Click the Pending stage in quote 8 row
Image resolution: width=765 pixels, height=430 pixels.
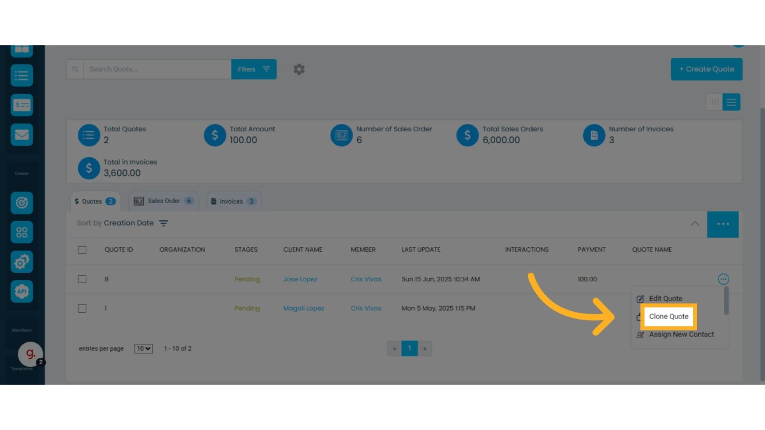pyautogui.click(x=247, y=279)
